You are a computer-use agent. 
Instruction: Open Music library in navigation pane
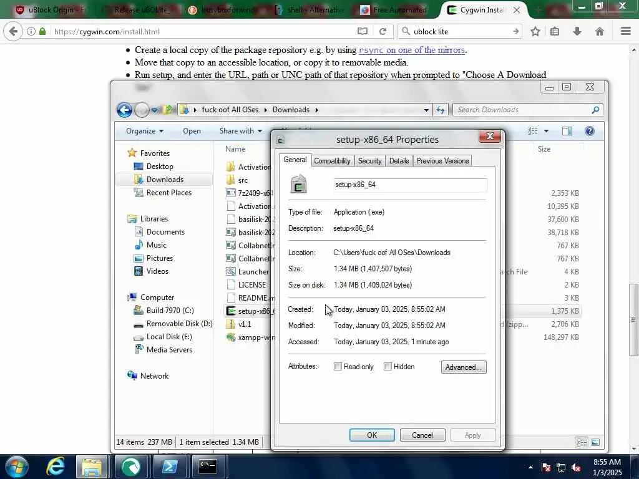(x=156, y=244)
